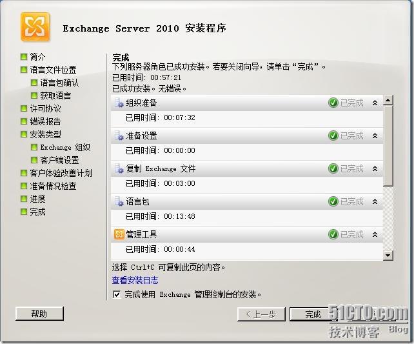This screenshot has width=414, height=344.
Task: Click 已用时间: 00:03:00 under 复制 Exchange 文件
Action: [x=161, y=183]
